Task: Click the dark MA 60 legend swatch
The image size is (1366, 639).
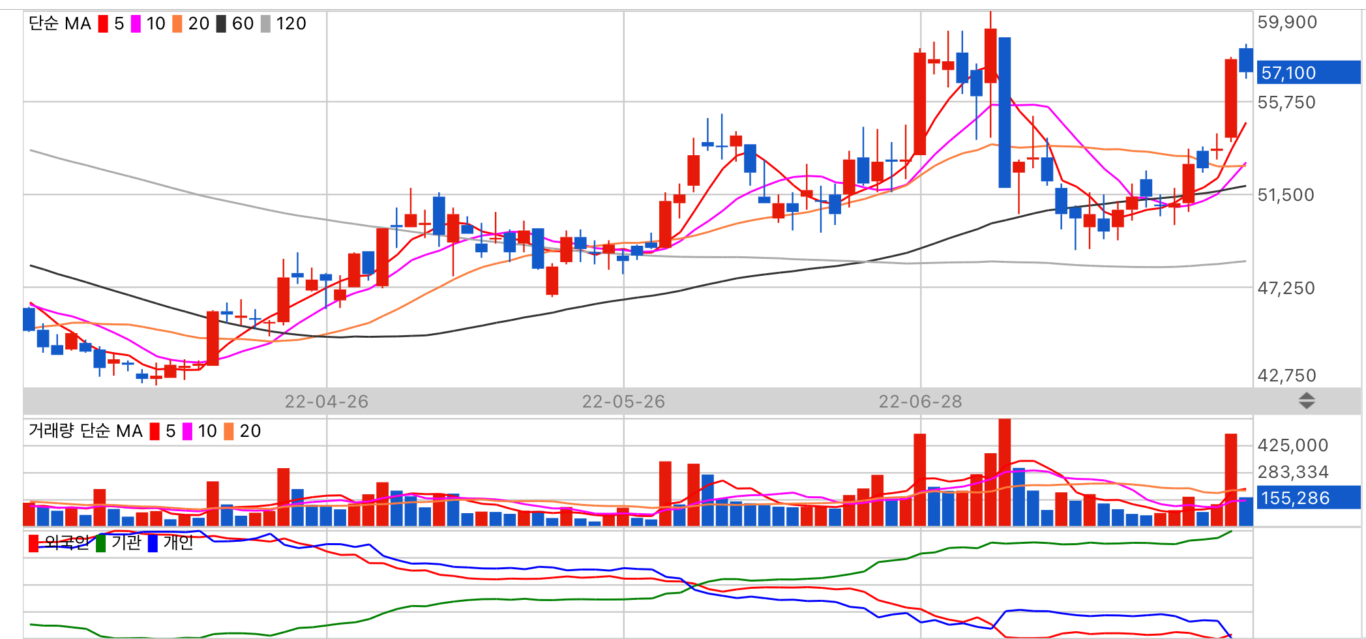Action: 221,24
